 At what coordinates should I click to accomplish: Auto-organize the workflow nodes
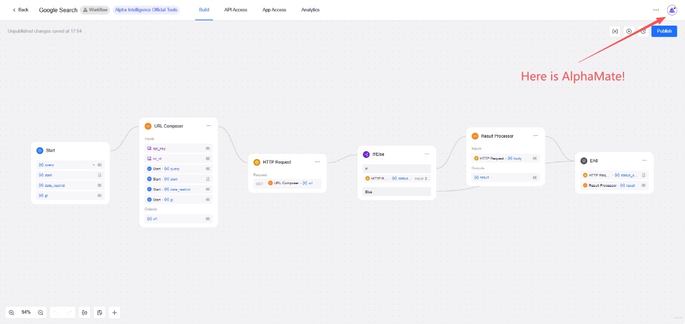click(85, 312)
